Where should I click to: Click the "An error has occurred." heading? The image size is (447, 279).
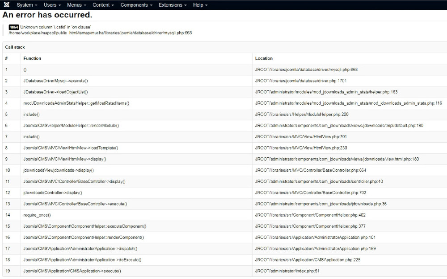point(47,15)
